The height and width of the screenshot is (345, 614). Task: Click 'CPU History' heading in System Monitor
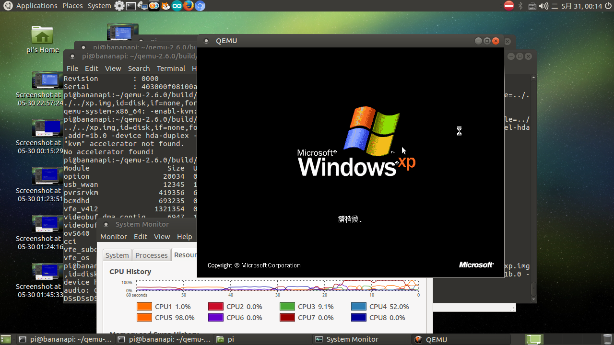point(130,272)
